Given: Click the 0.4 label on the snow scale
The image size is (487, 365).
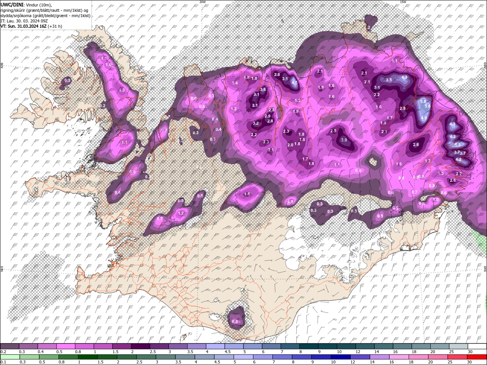Looking at the screenshot, I should [x=40, y=352].
